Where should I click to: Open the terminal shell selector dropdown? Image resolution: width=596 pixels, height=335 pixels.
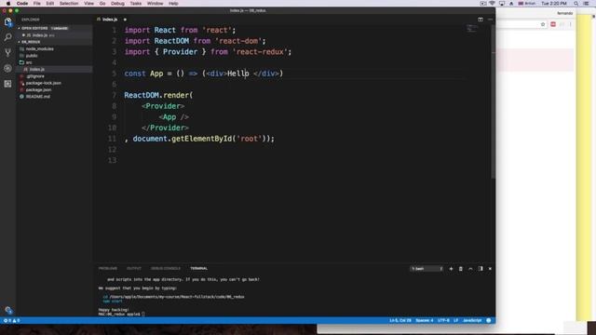click(x=427, y=269)
